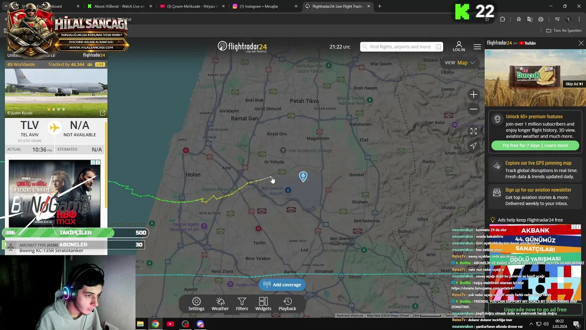The height and width of the screenshot is (330, 586).
Task: Open notification center in taskbar
Action: click(x=576, y=324)
